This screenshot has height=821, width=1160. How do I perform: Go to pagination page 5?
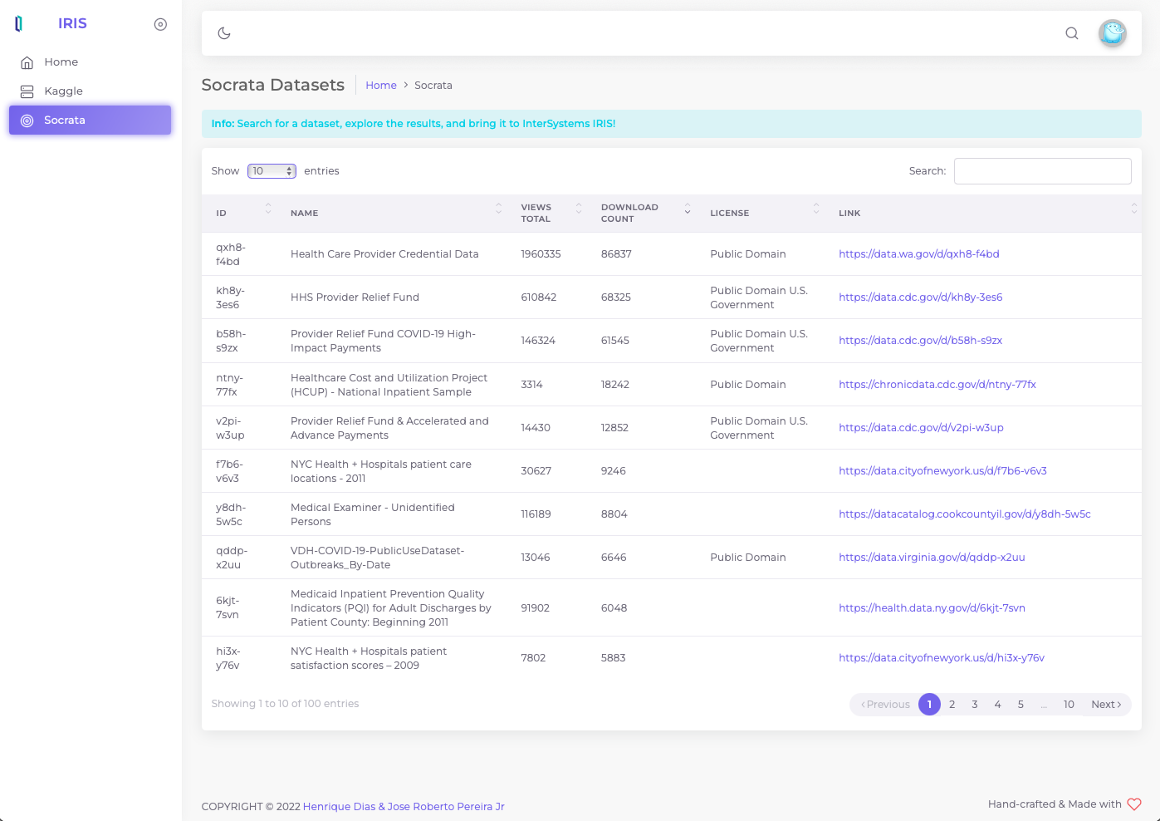click(x=1021, y=705)
